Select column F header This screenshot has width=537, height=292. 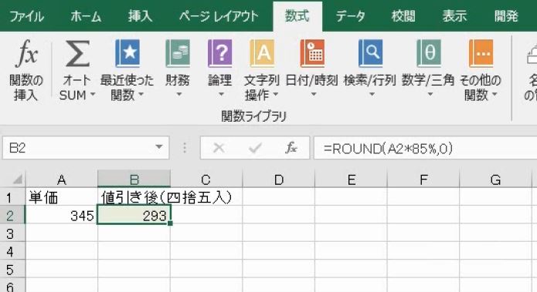423,180
